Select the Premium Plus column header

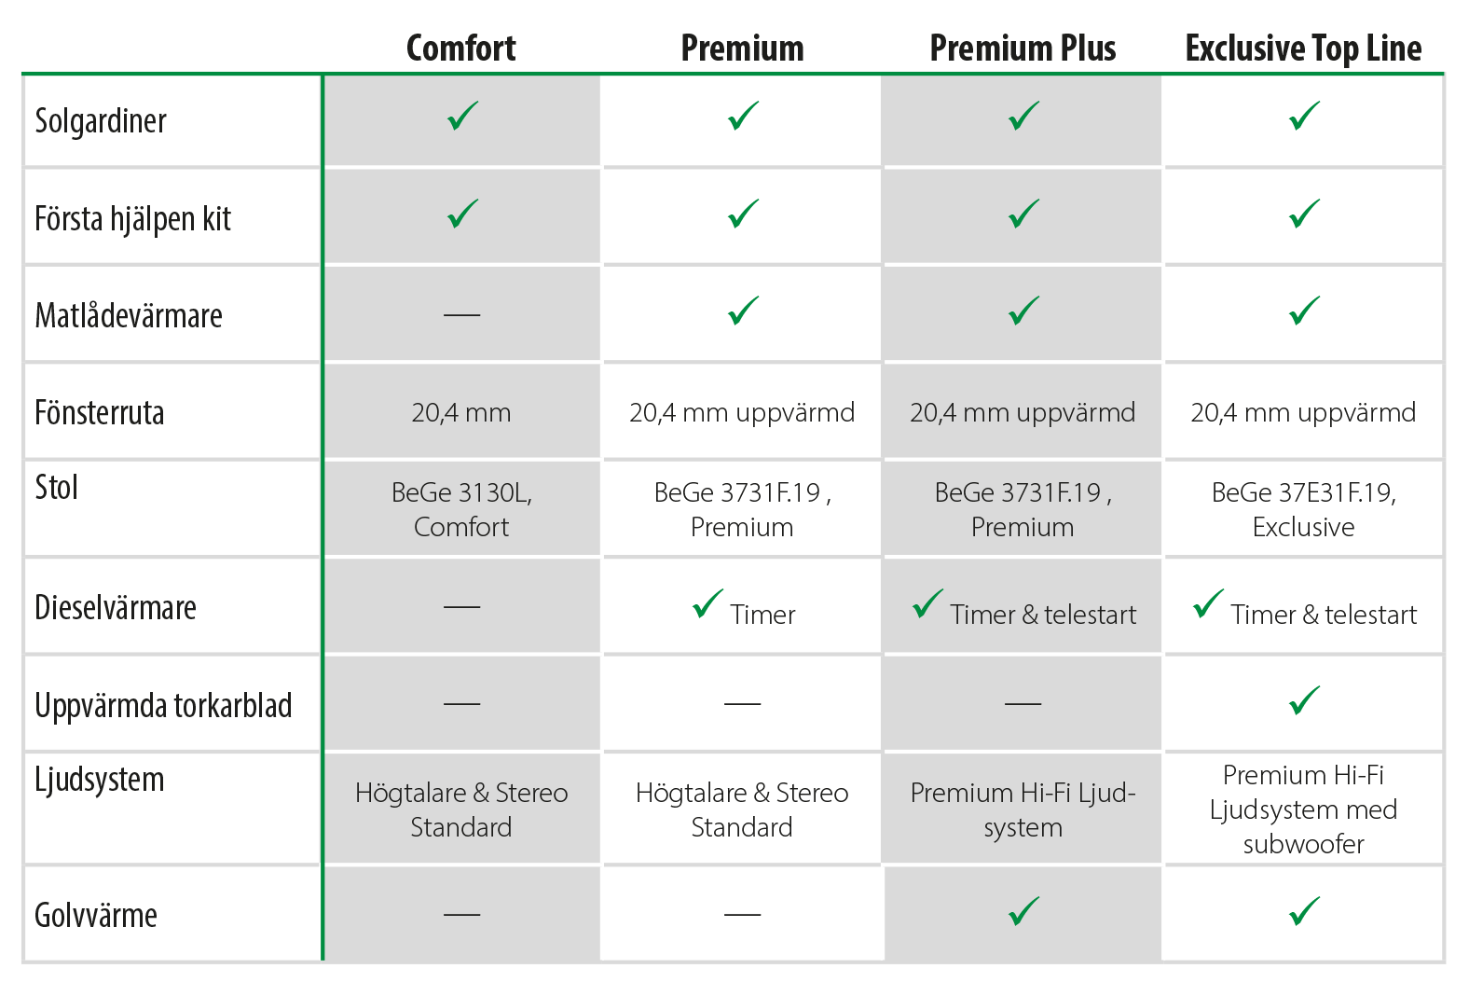click(x=1023, y=48)
